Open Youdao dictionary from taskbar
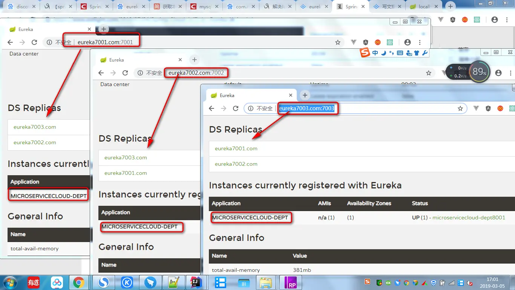The image size is (515, 290). pos(34,282)
